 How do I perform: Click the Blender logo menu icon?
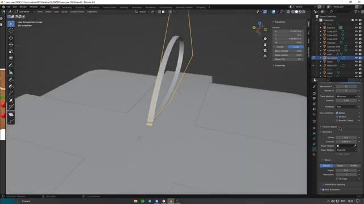coord(3,7)
